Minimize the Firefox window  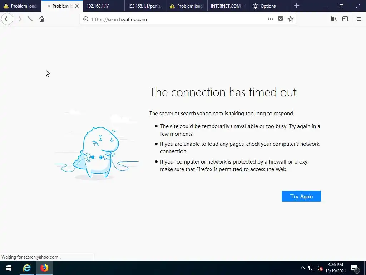325,6
